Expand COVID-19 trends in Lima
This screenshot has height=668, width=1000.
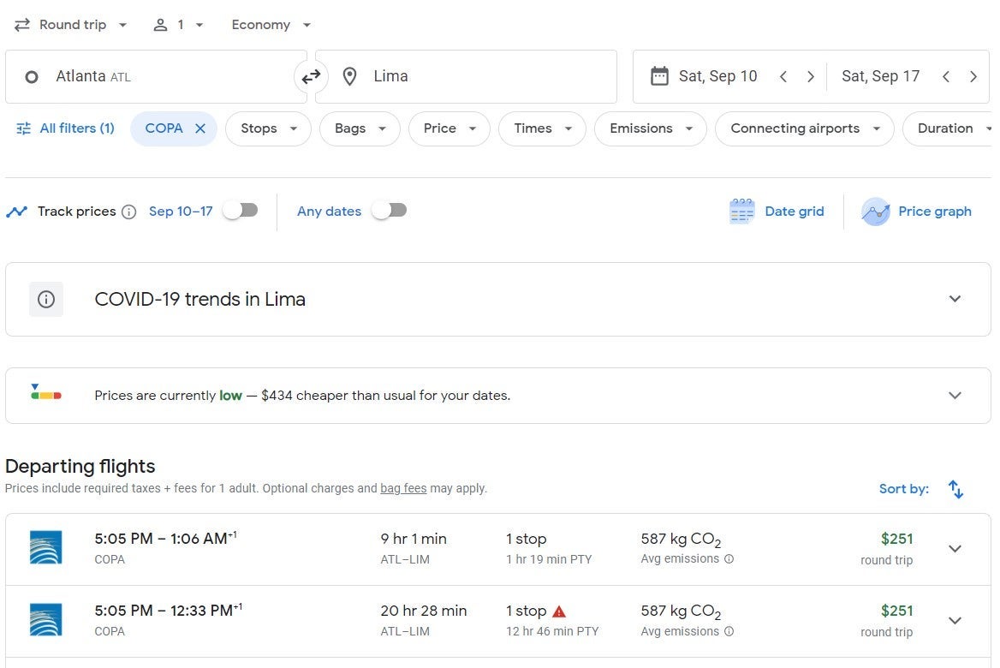click(x=955, y=299)
